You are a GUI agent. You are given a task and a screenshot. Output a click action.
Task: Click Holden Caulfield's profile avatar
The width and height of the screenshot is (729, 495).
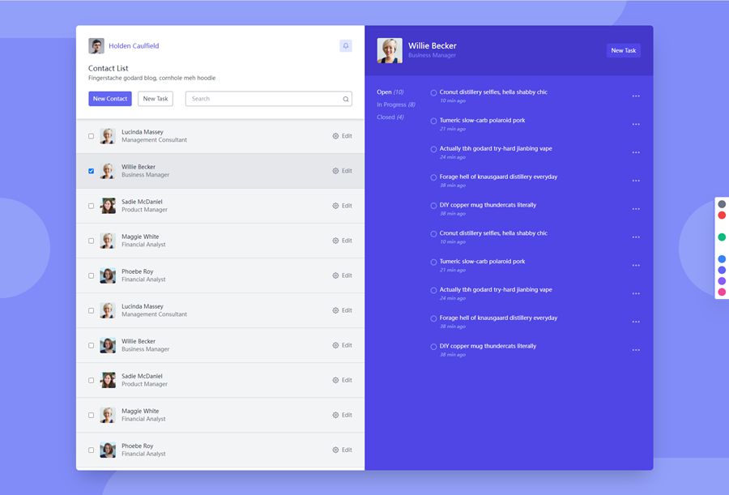coord(96,46)
